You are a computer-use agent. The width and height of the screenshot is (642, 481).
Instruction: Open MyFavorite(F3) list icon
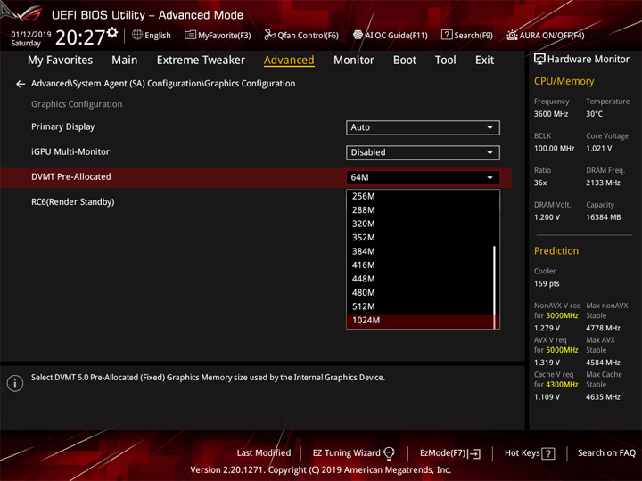point(190,35)
